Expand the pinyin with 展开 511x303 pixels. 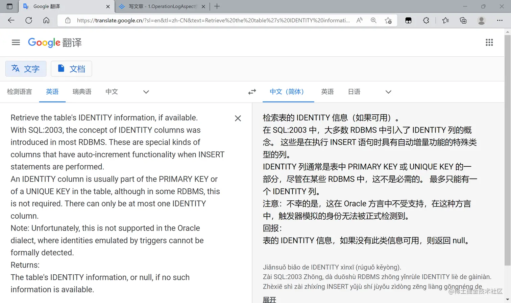(269, 300)
